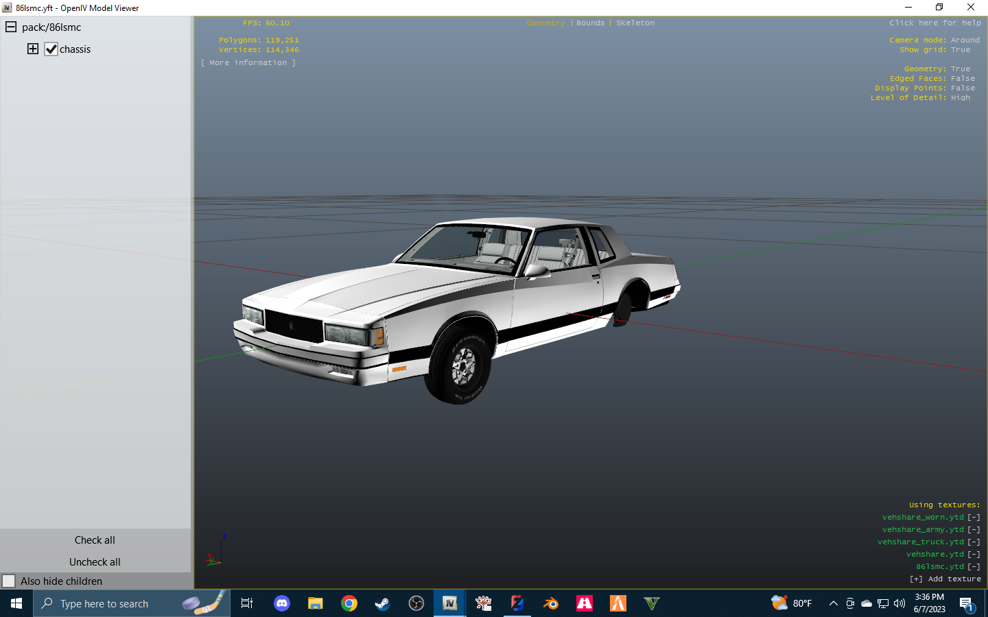Collapse the pack:/86lsmc root node

[10, 27]
